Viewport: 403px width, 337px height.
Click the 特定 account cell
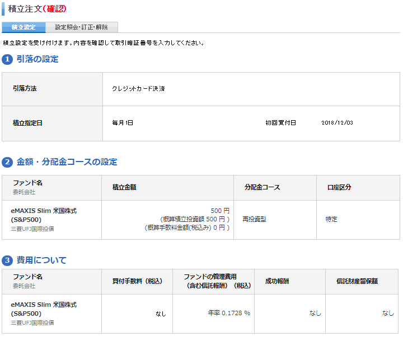[331, 219]
